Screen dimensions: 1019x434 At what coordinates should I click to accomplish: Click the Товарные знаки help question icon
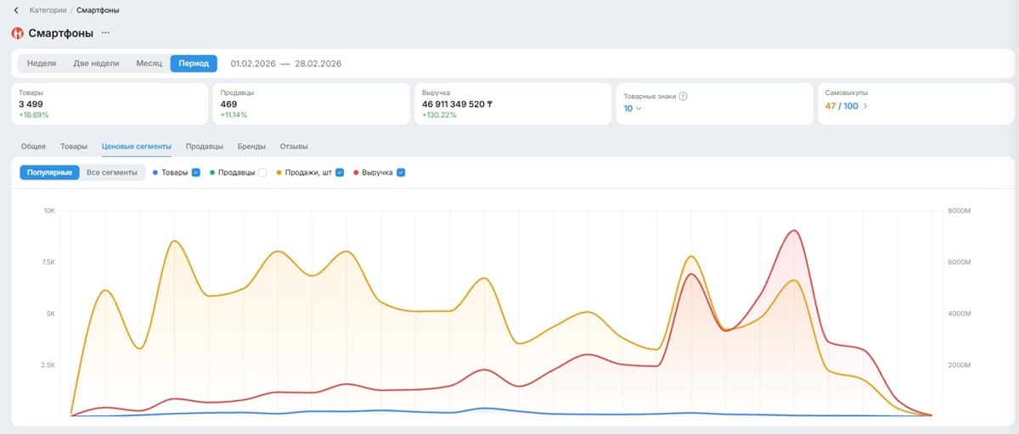[x=683, y=96]
